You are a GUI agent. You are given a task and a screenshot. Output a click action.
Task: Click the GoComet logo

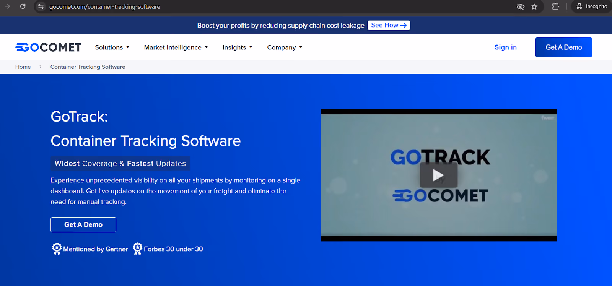coord(48,47)
